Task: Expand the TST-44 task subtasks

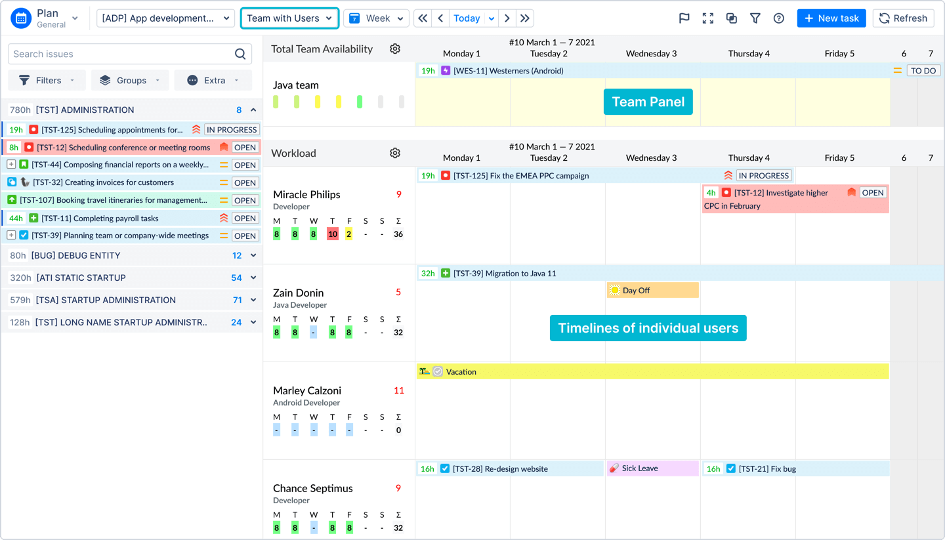Action: point(11,165)
